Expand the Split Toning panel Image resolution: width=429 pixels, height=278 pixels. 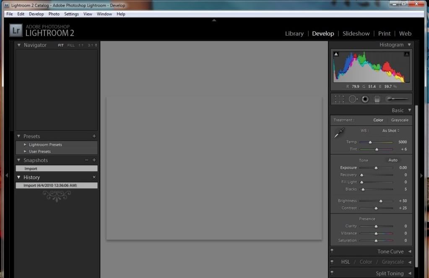click(x=410, y=273)
